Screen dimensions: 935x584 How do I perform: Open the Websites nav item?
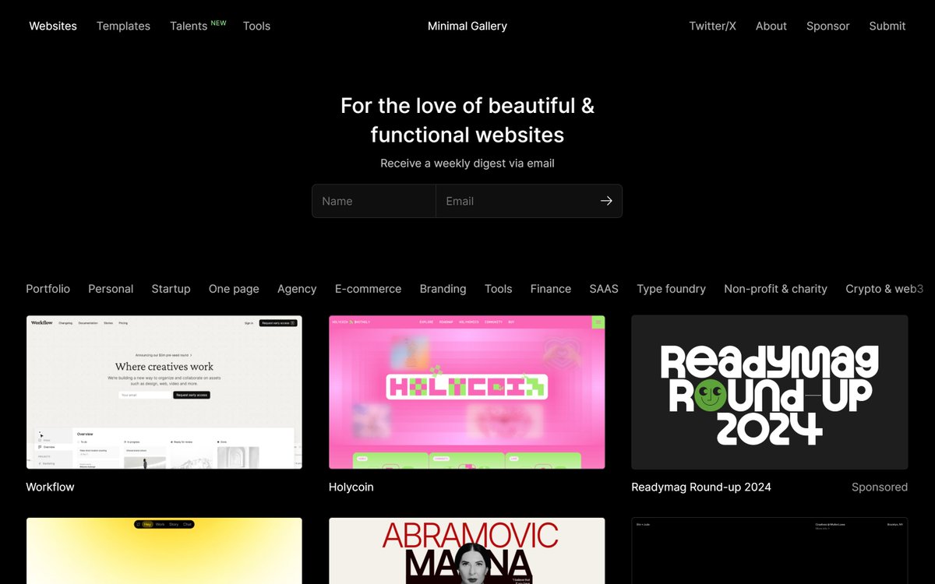point(53,26)
